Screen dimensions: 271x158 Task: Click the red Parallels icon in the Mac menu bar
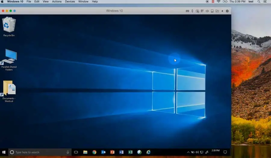(213, 2)
